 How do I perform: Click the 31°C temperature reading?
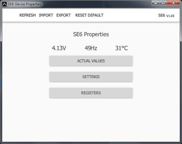click(x=122, y=48)
